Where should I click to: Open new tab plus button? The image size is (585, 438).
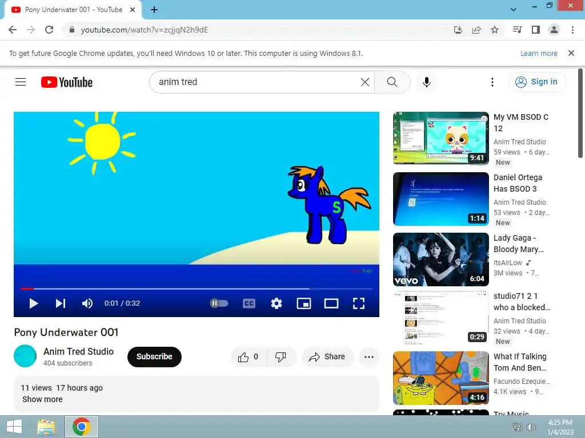point(154,10)
